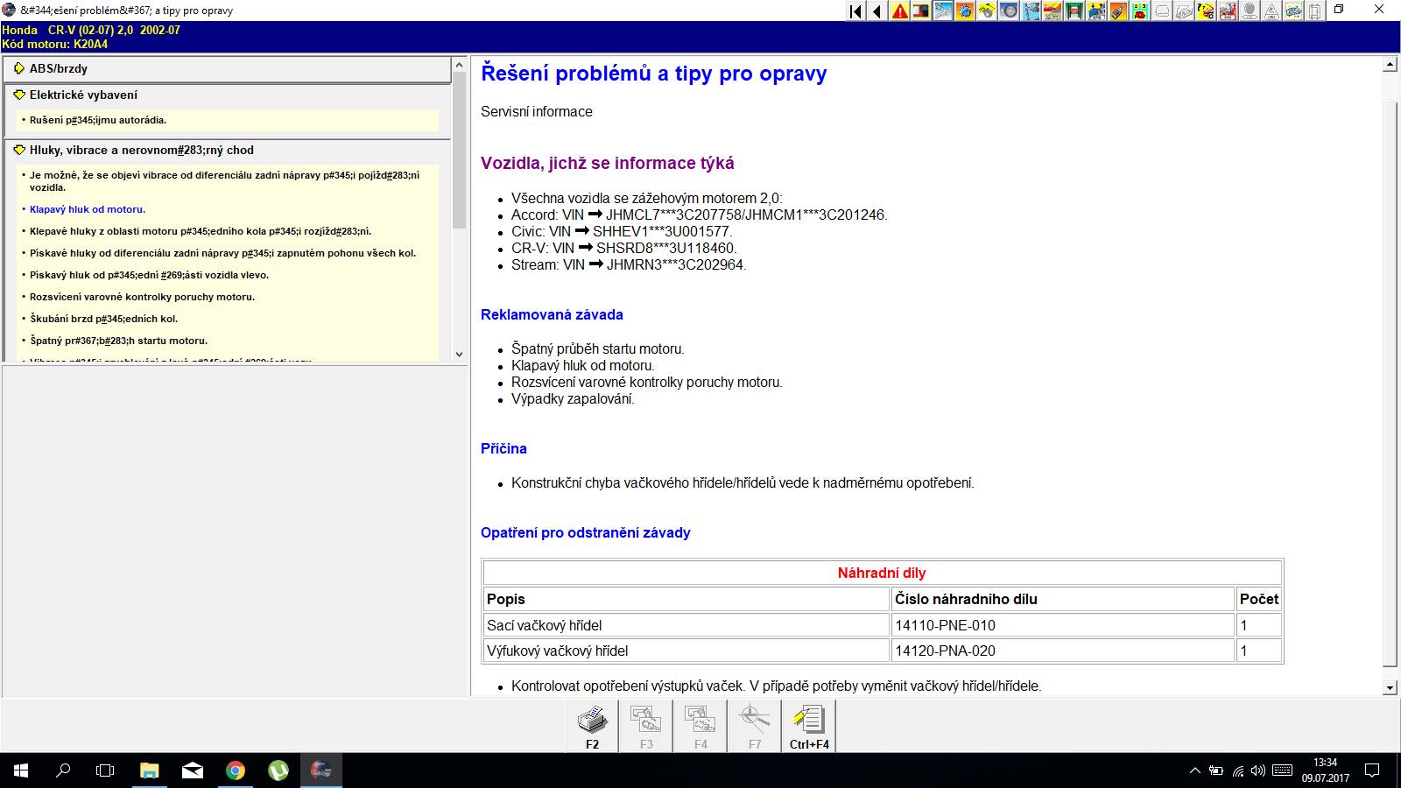Click the left panel scroll-down arrow
The width and height of the screenshot is (1401, 788).
click(x=459, y=355)
